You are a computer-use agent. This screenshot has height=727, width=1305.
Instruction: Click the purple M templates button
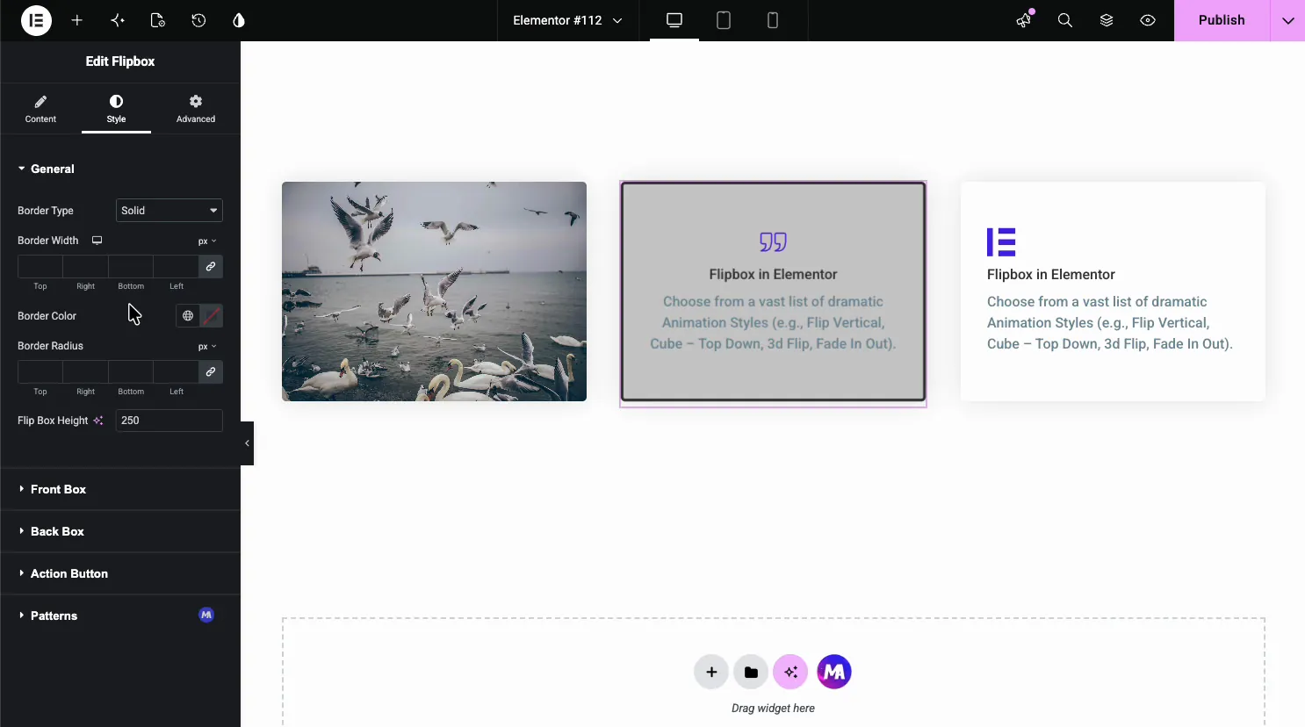click(x=834, y=673)
